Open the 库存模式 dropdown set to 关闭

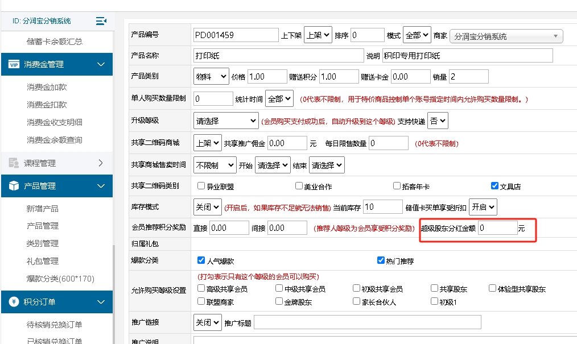point(208,207)
